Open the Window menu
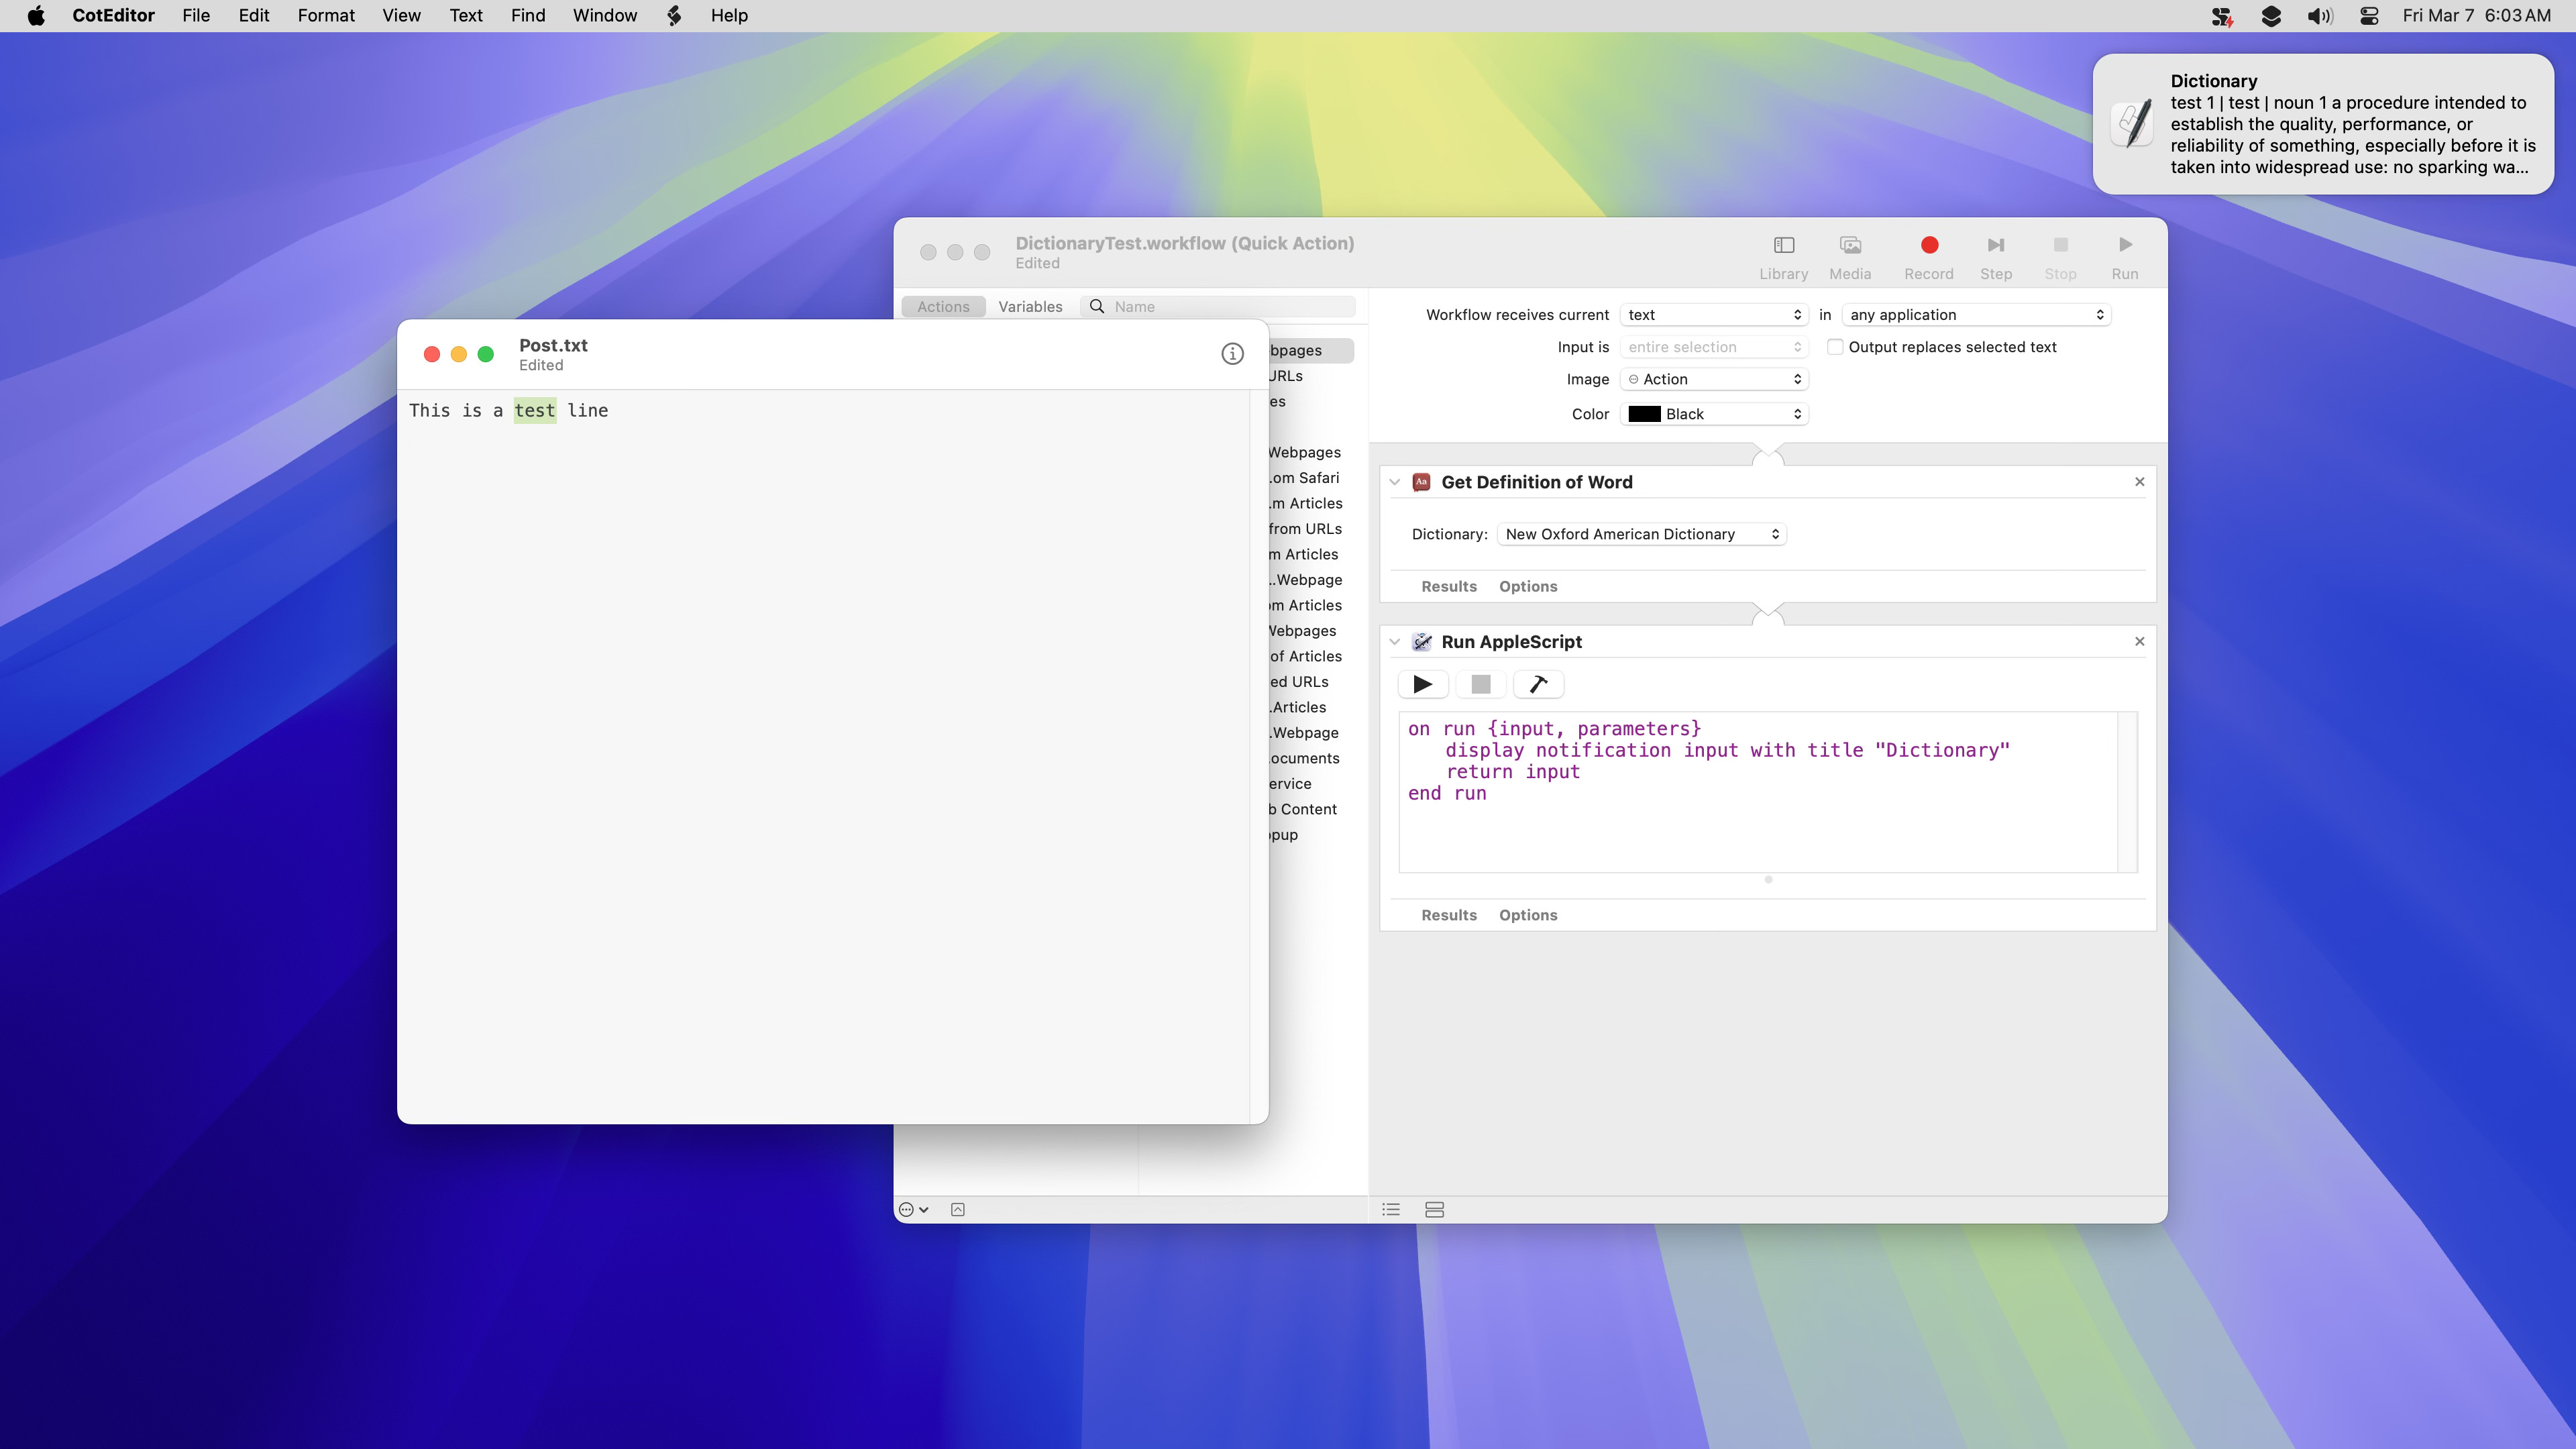The image size is (2576, 1449). pos(605,16)
